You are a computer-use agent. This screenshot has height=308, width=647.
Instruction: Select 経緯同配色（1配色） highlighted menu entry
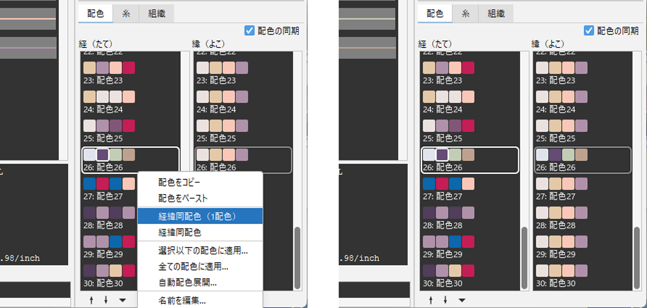click(x=197, y=216)
